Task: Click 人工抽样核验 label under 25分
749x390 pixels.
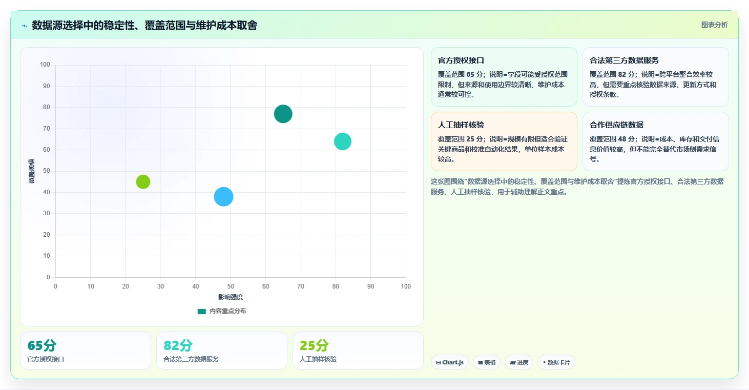Action: point(318,359)
